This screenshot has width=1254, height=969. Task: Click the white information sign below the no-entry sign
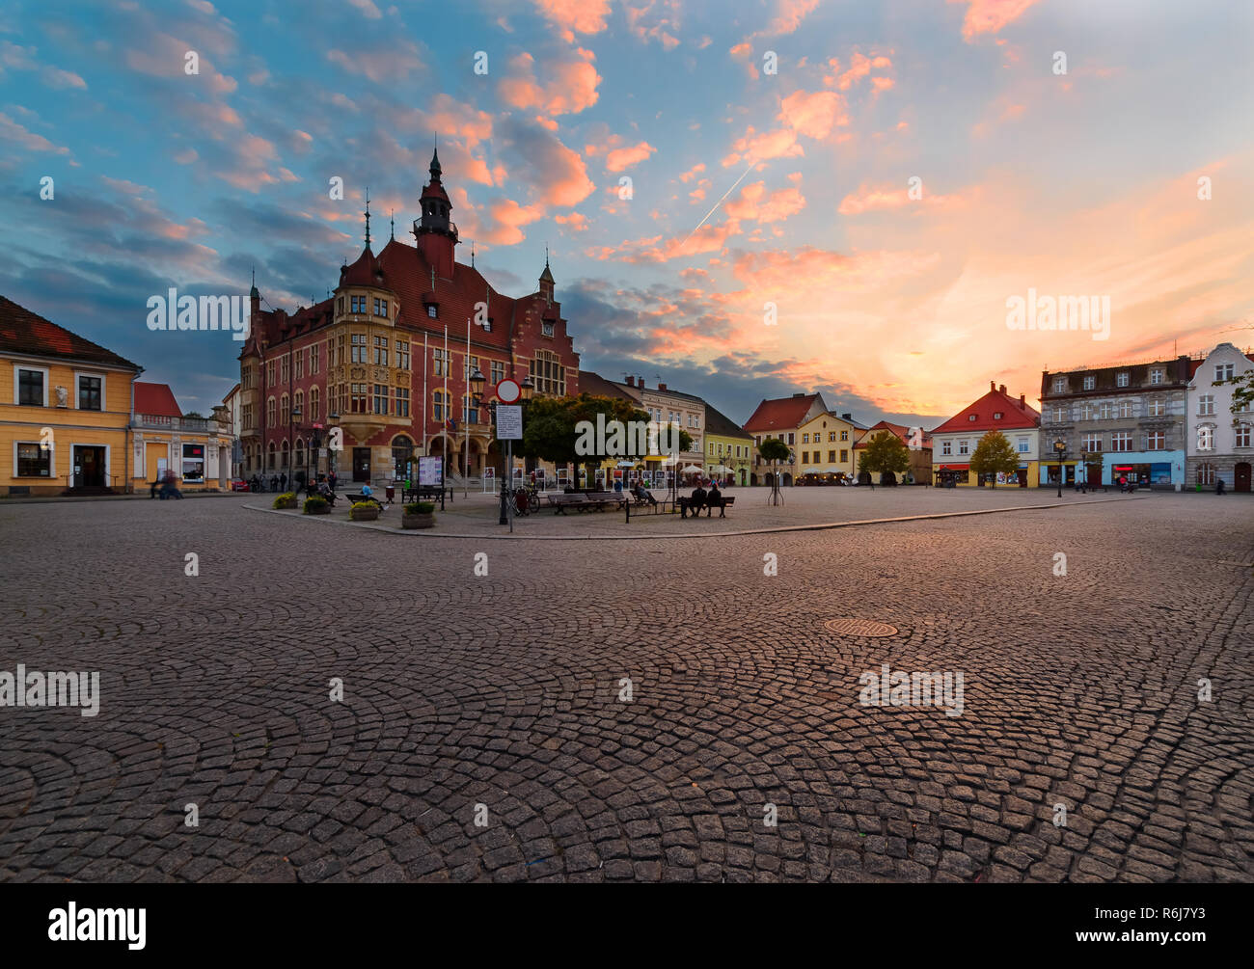(508, 421)
